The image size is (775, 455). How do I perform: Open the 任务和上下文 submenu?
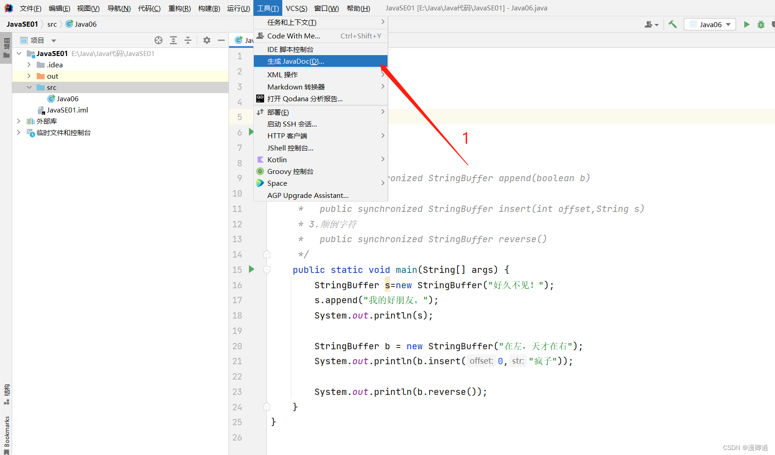(x=321, y=22)
